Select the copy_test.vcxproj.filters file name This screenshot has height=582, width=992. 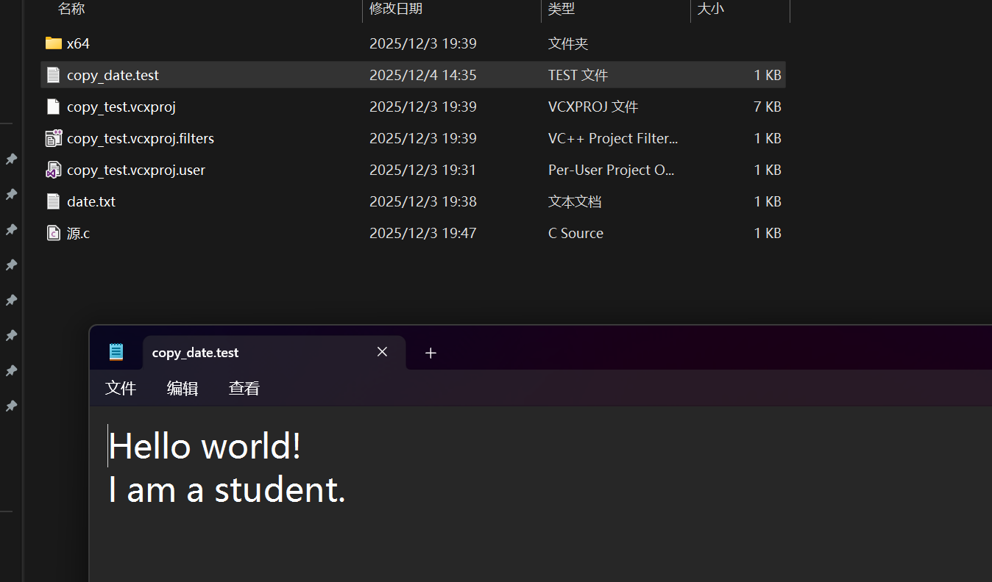click(141, 138)
